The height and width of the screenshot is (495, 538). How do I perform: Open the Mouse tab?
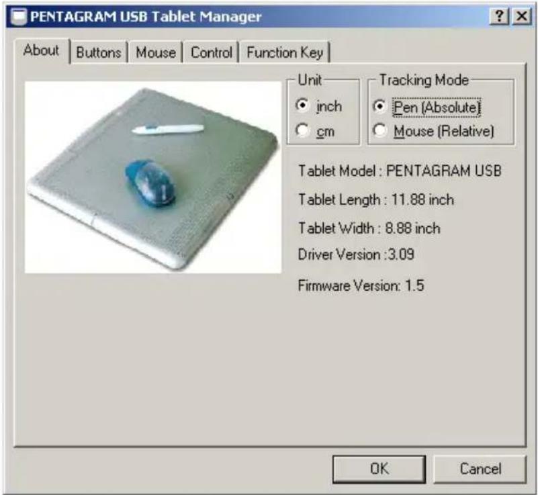tap(156, 52)
